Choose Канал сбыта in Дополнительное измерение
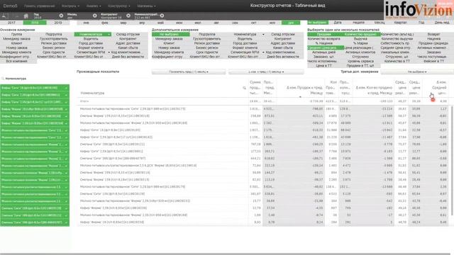 click(283, 47)
